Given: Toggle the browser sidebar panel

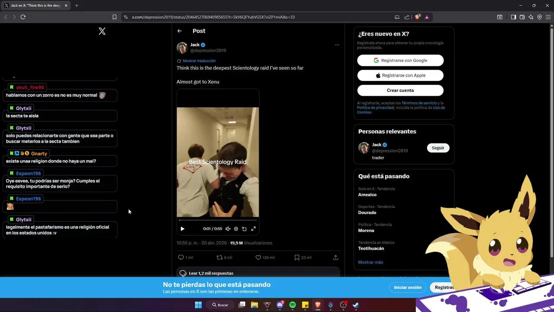Looking at the screenshot, I should coord(513,17).
